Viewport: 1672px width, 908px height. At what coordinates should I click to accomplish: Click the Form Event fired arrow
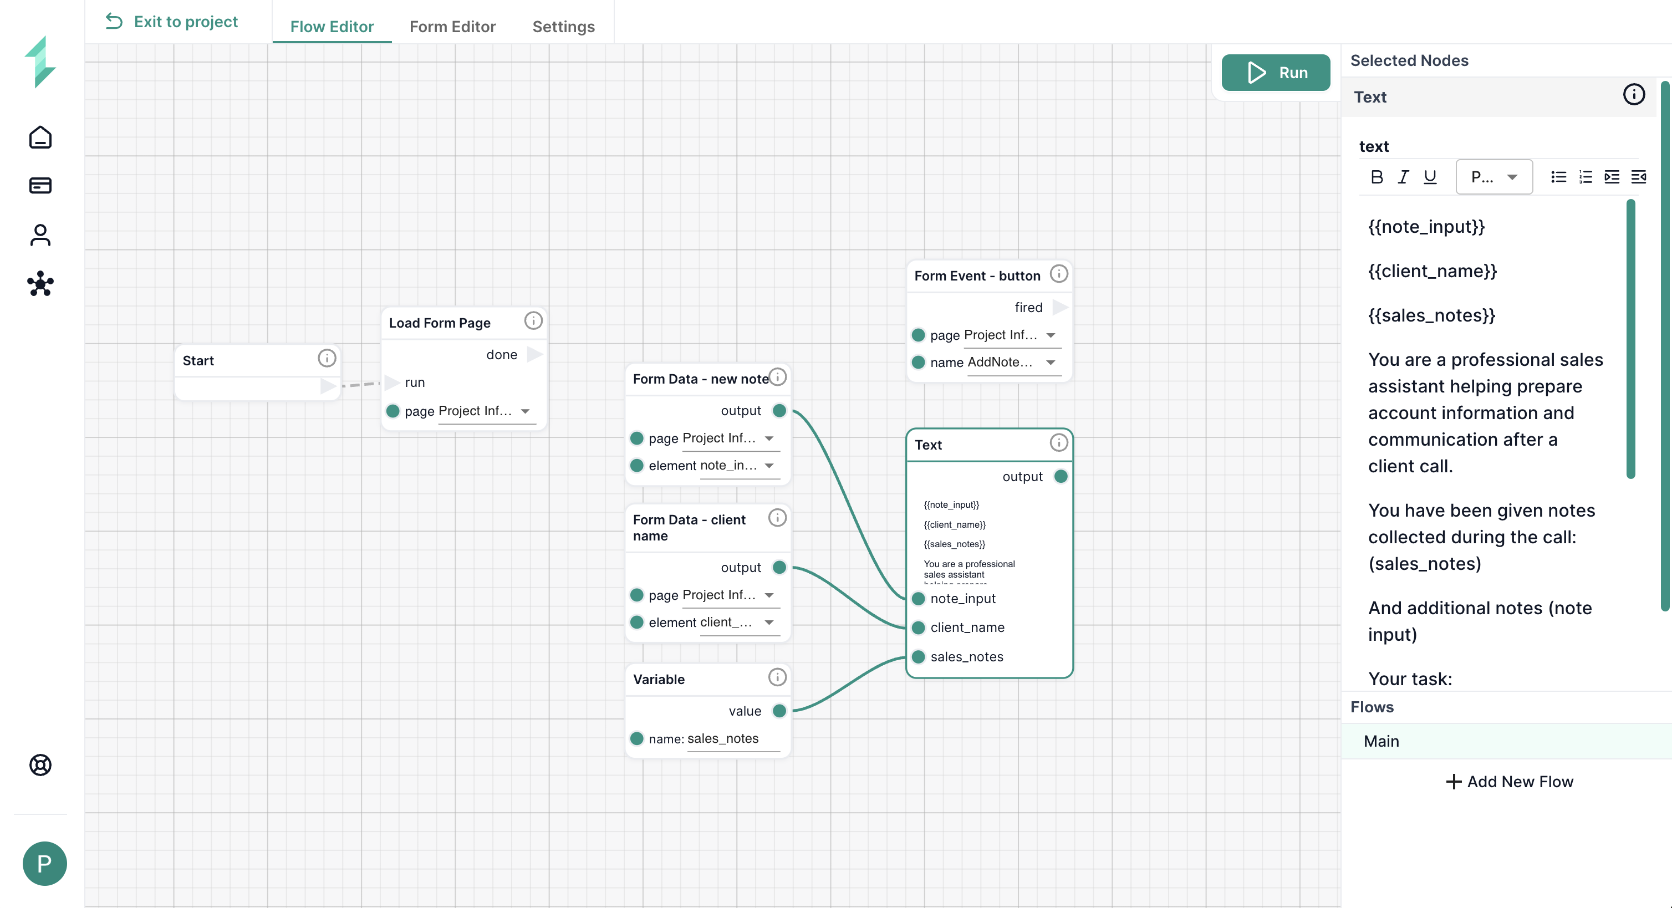tap(1059, 307)
